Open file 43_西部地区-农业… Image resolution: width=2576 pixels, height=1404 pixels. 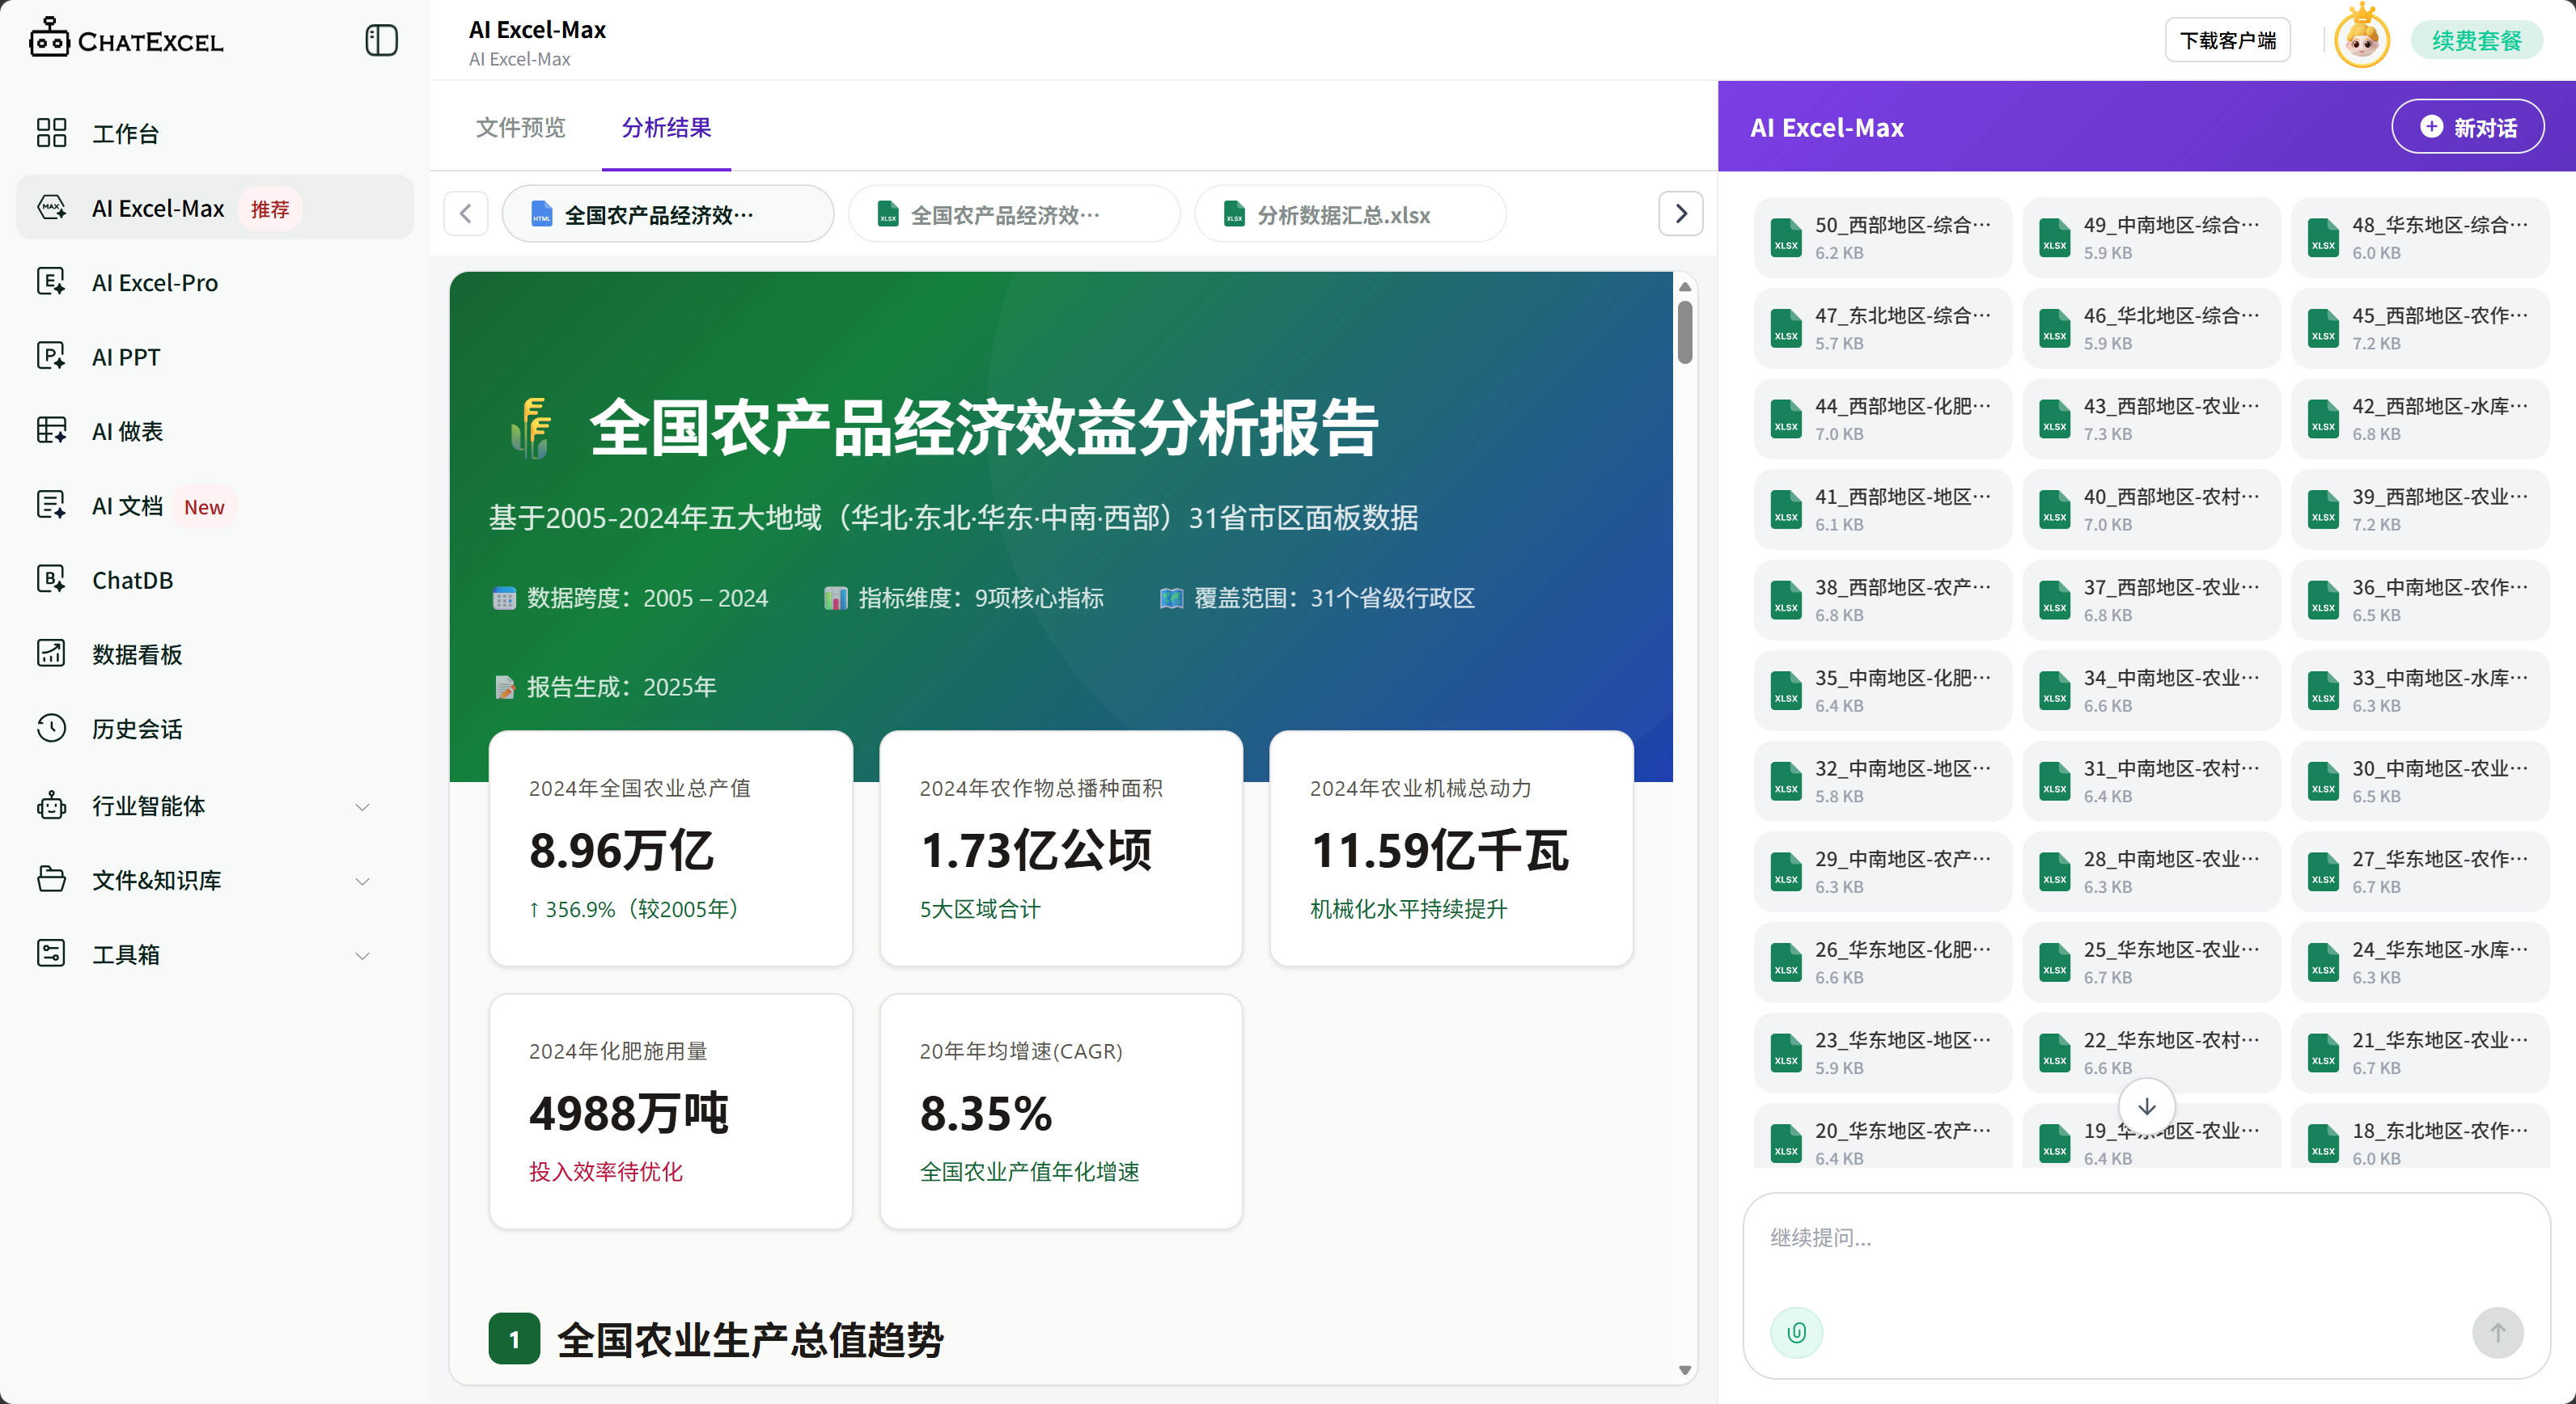click(x=2151, y=419)
